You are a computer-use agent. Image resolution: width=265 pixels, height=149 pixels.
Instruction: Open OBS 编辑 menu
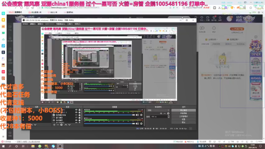32,24
